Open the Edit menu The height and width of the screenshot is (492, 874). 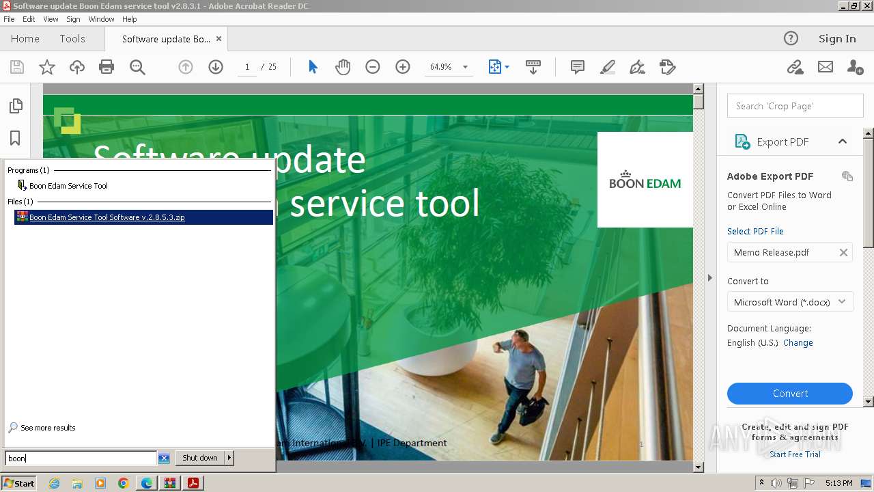29,19
